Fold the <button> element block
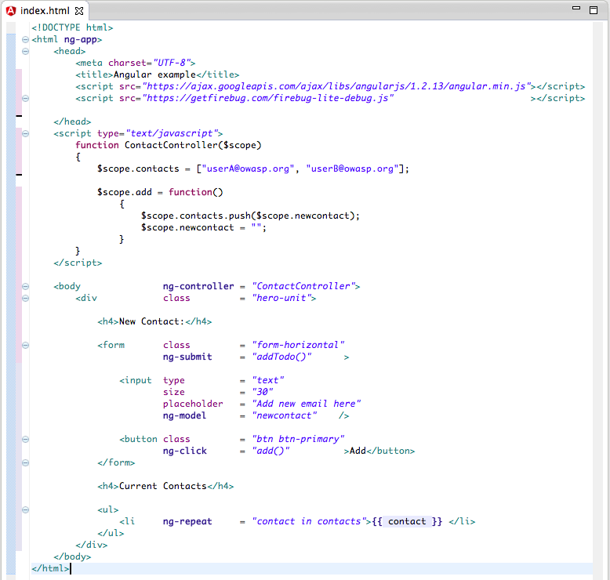The height and width of the screenshot is (580, 610). [x=26, y=439]
